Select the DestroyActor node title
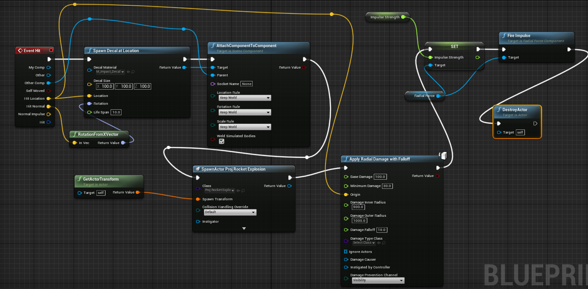Image resolution: width=588 pixels, height=289 pixels. [514, 110]
